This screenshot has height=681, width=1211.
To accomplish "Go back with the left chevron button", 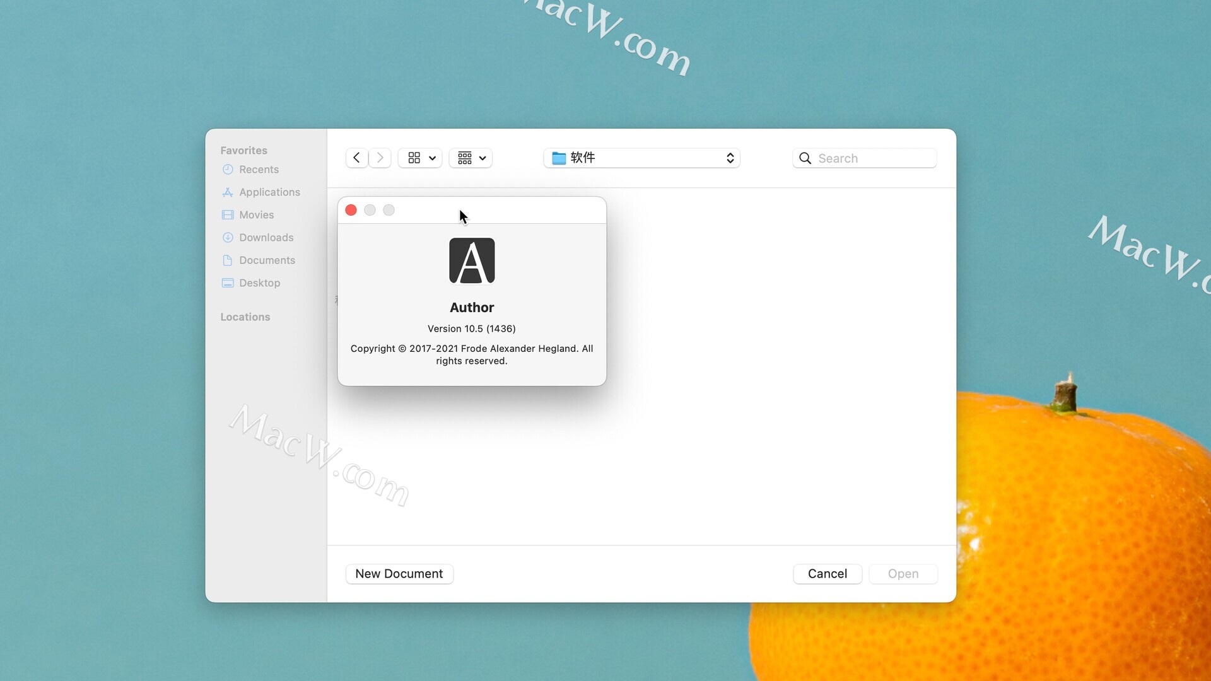I will click(x=356, y=158).
